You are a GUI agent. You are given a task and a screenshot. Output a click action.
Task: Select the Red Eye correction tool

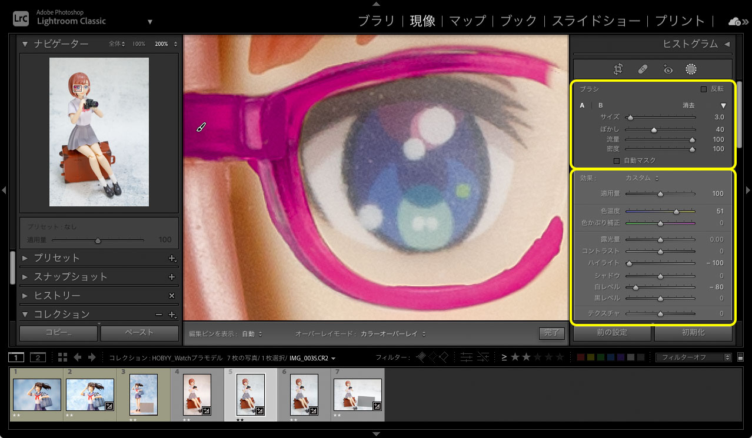(667, 69)
